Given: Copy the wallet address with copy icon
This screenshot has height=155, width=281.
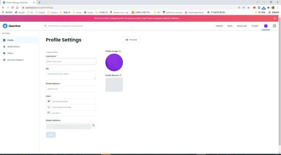Looking at the screenshot, I should coord(94,126).
